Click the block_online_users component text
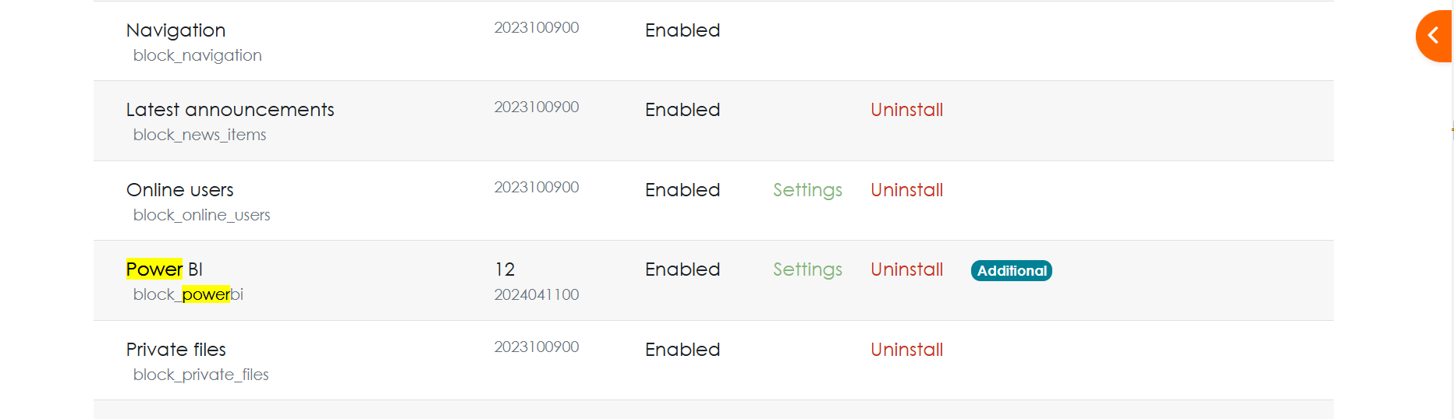1454x419 pixels. point(201,215)
